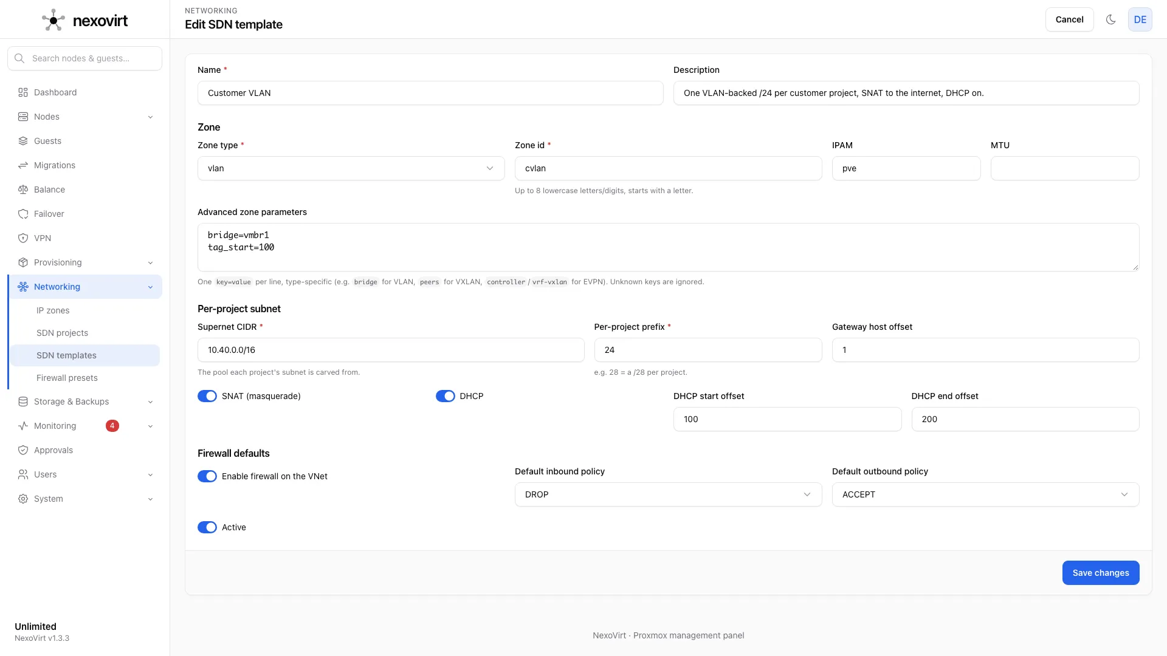Toggle the Active switch
Image resolution: width=1167 pixels, height=656 pixels.
coord(207,527)
